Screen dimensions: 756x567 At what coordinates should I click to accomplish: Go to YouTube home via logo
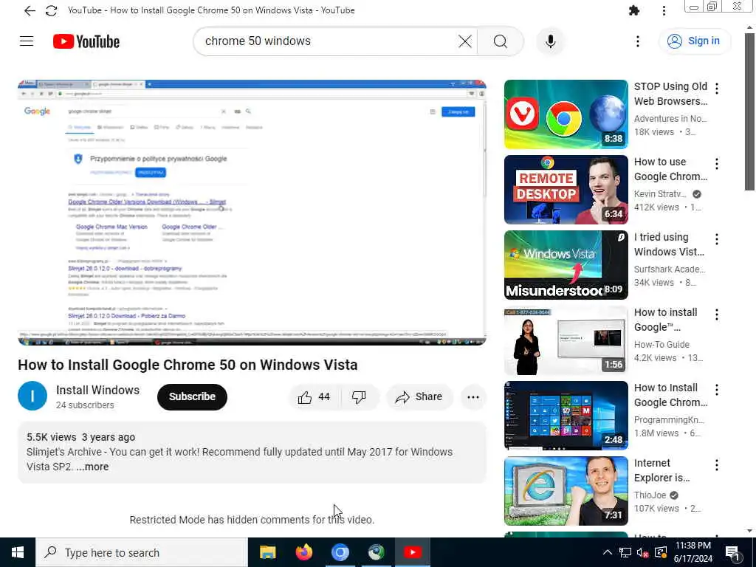point(86,41)
